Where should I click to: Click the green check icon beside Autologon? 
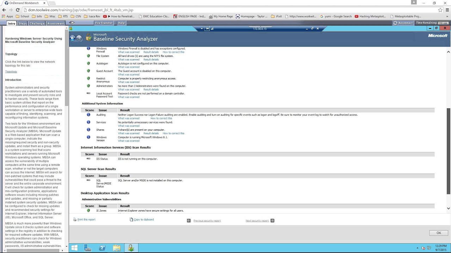point(88,63)
